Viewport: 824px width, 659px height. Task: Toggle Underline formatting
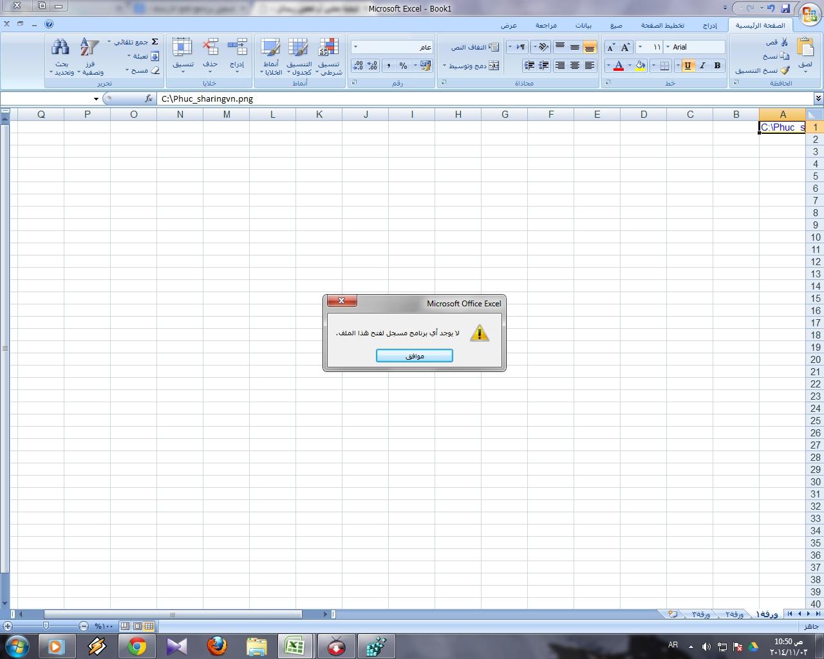click(x=688, y=66)
